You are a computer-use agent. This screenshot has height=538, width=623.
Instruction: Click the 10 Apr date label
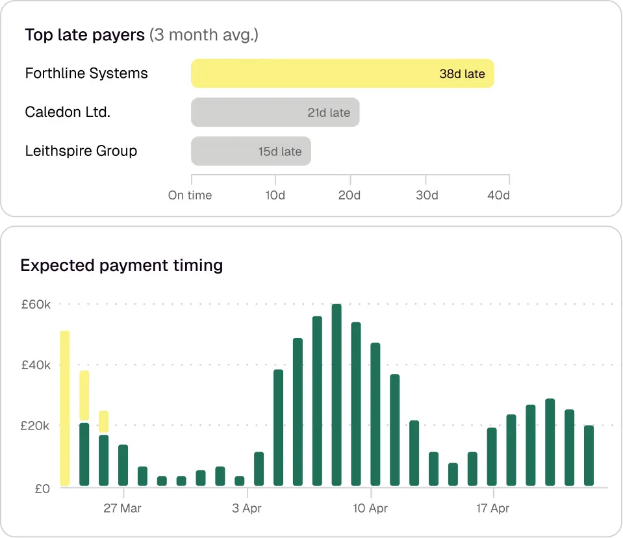coord(370,508)
